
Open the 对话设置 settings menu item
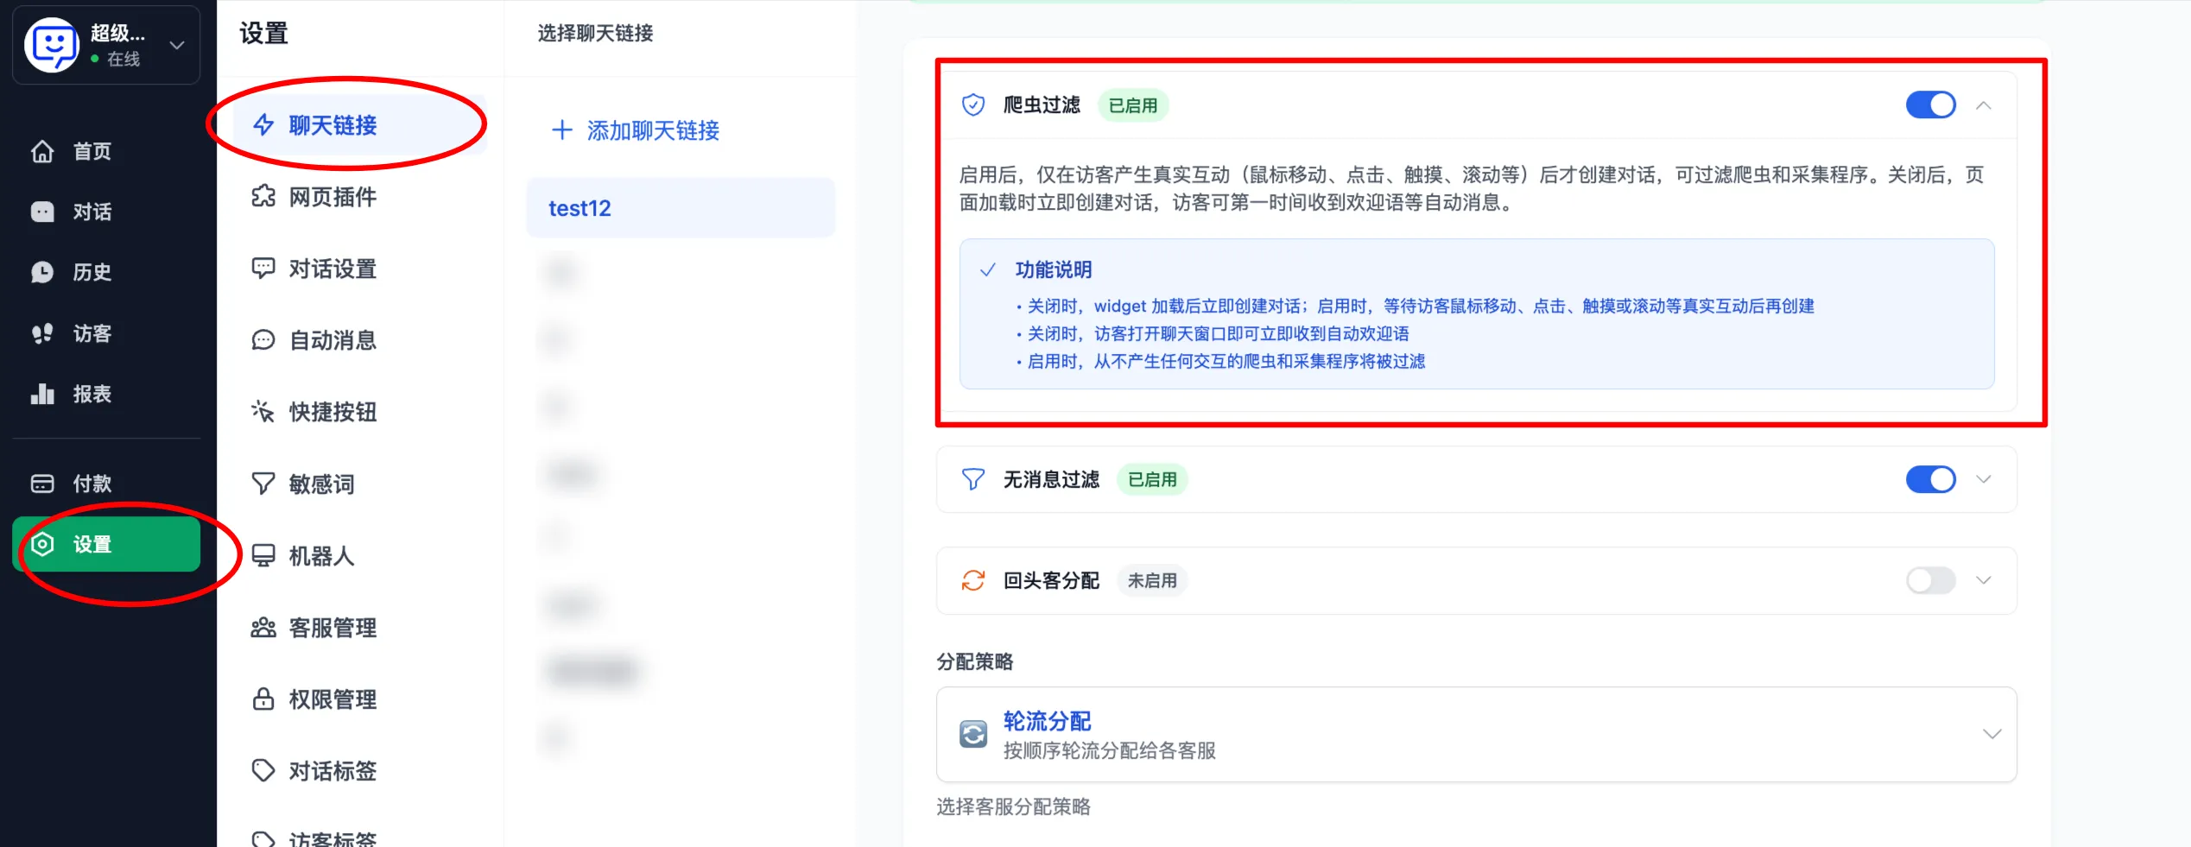(332, 269)
